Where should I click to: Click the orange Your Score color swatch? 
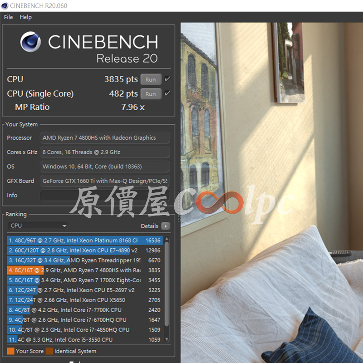pos(10,351)
